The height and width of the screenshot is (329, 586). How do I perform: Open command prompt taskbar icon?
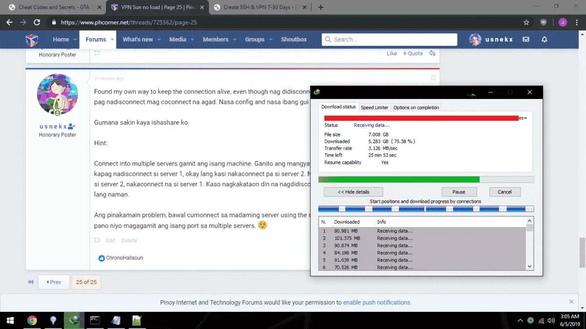tap(95, 320)
